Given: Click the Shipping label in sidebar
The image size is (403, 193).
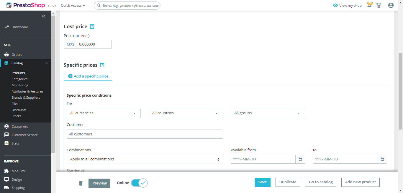Looking at the screenshot, I should pyautogui.click(x=18, y=188).
